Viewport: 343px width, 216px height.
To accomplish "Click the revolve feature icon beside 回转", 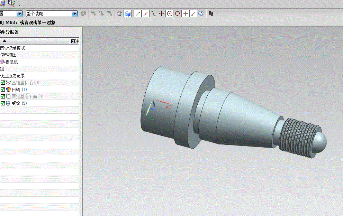I will [x=8, y=90].
